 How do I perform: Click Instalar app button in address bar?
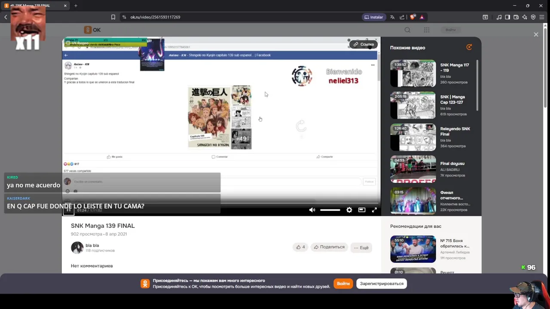[373, 17]
